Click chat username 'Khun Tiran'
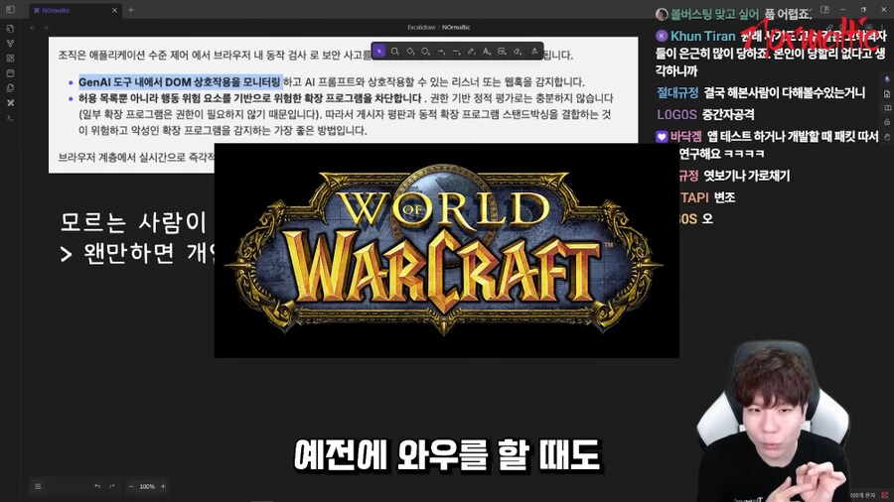 [x=702, y=36]
